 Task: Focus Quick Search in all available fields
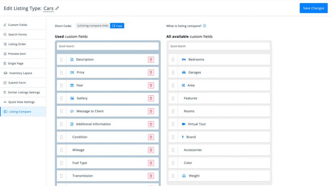click(219, 46)
